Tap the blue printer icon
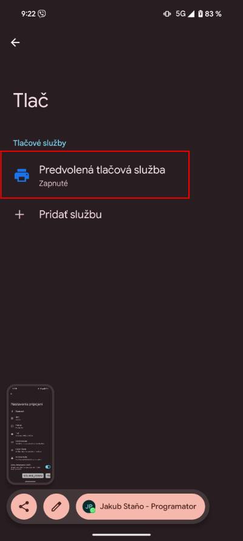The image size is (243, 541). point(22,176)
